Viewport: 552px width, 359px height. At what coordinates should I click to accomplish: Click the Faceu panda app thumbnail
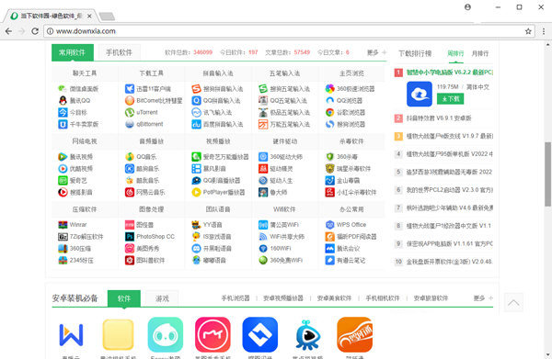click(165, 335)
